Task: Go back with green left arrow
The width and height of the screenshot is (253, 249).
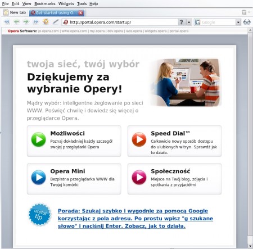Action: click(16, 22)
